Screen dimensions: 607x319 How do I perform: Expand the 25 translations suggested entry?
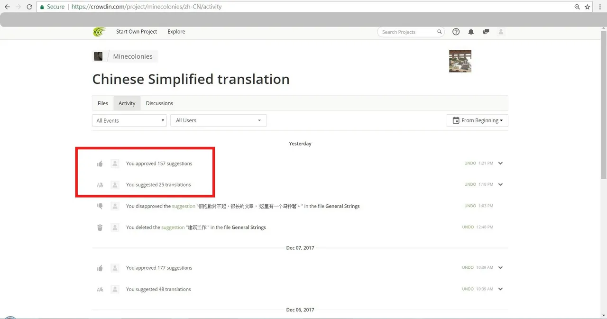(500, 185)
